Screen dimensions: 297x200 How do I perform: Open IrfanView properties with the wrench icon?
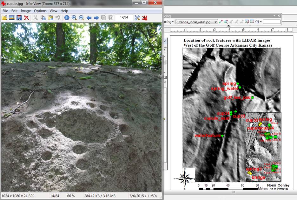click(137, 18)
